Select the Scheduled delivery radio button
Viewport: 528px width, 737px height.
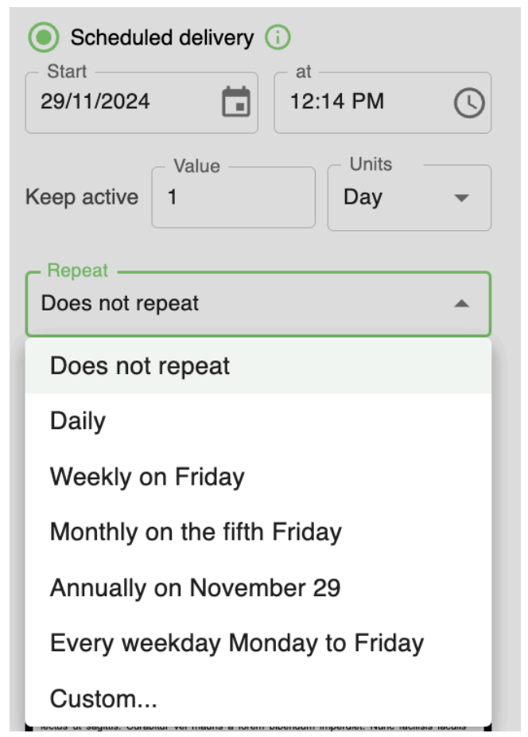tap(45, 37)
